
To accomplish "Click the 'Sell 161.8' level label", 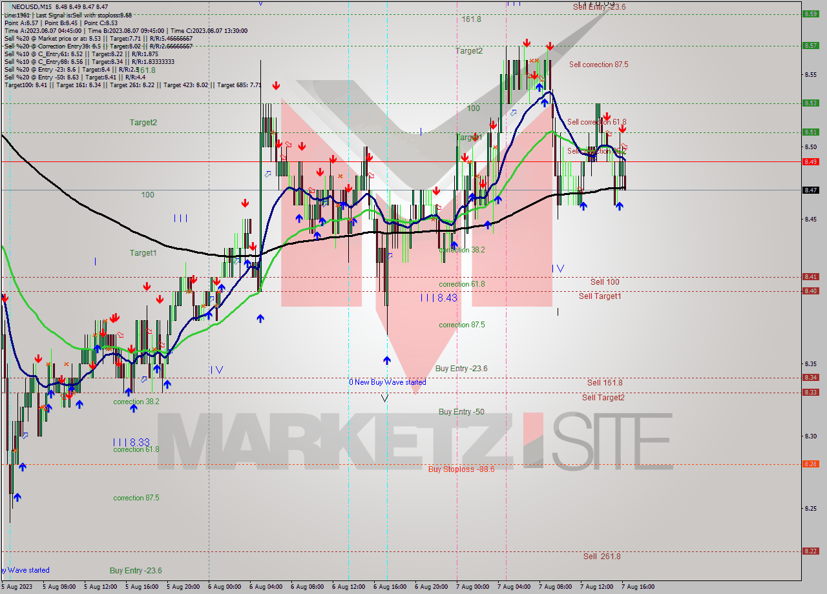I will (x=605, y=383).
